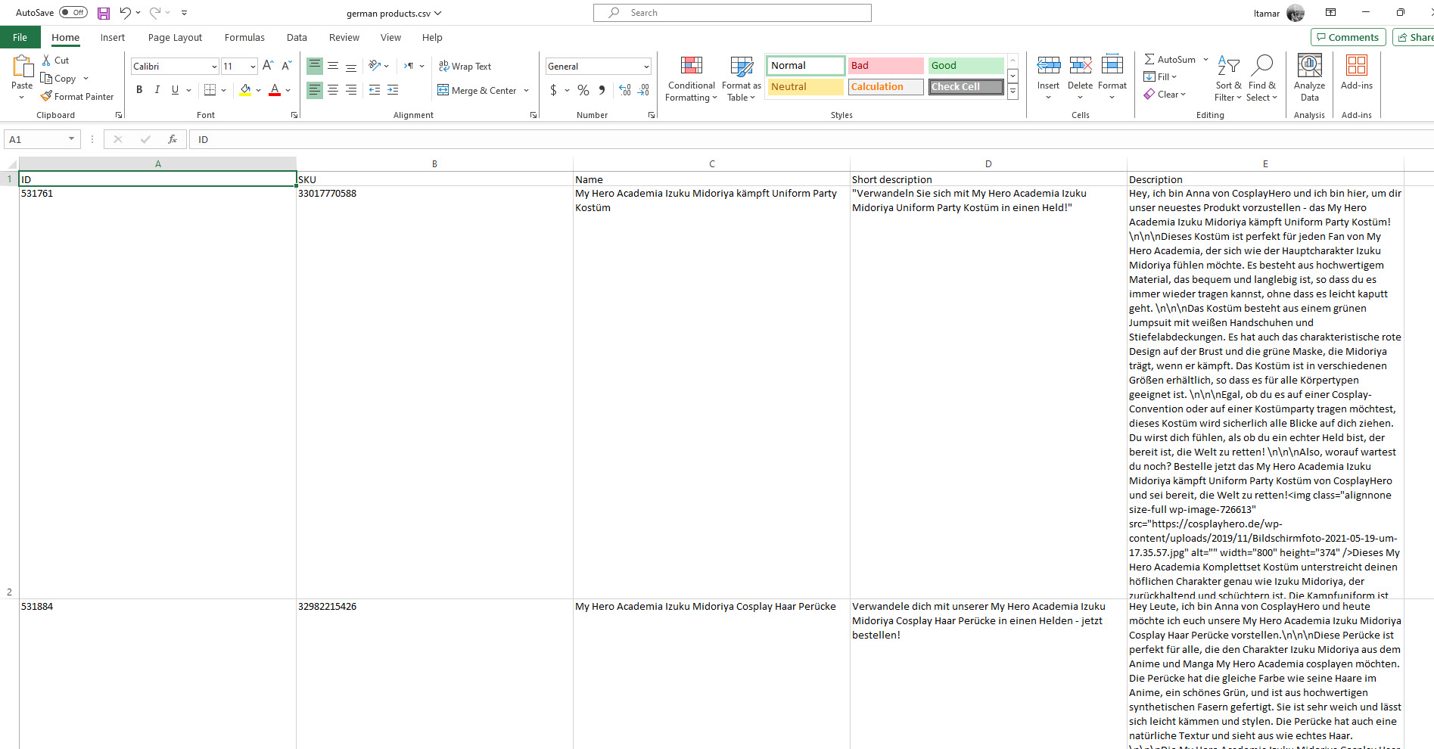Click the Orientation text angle icon
Screen dimensions: 1434x749
[375, 66]
